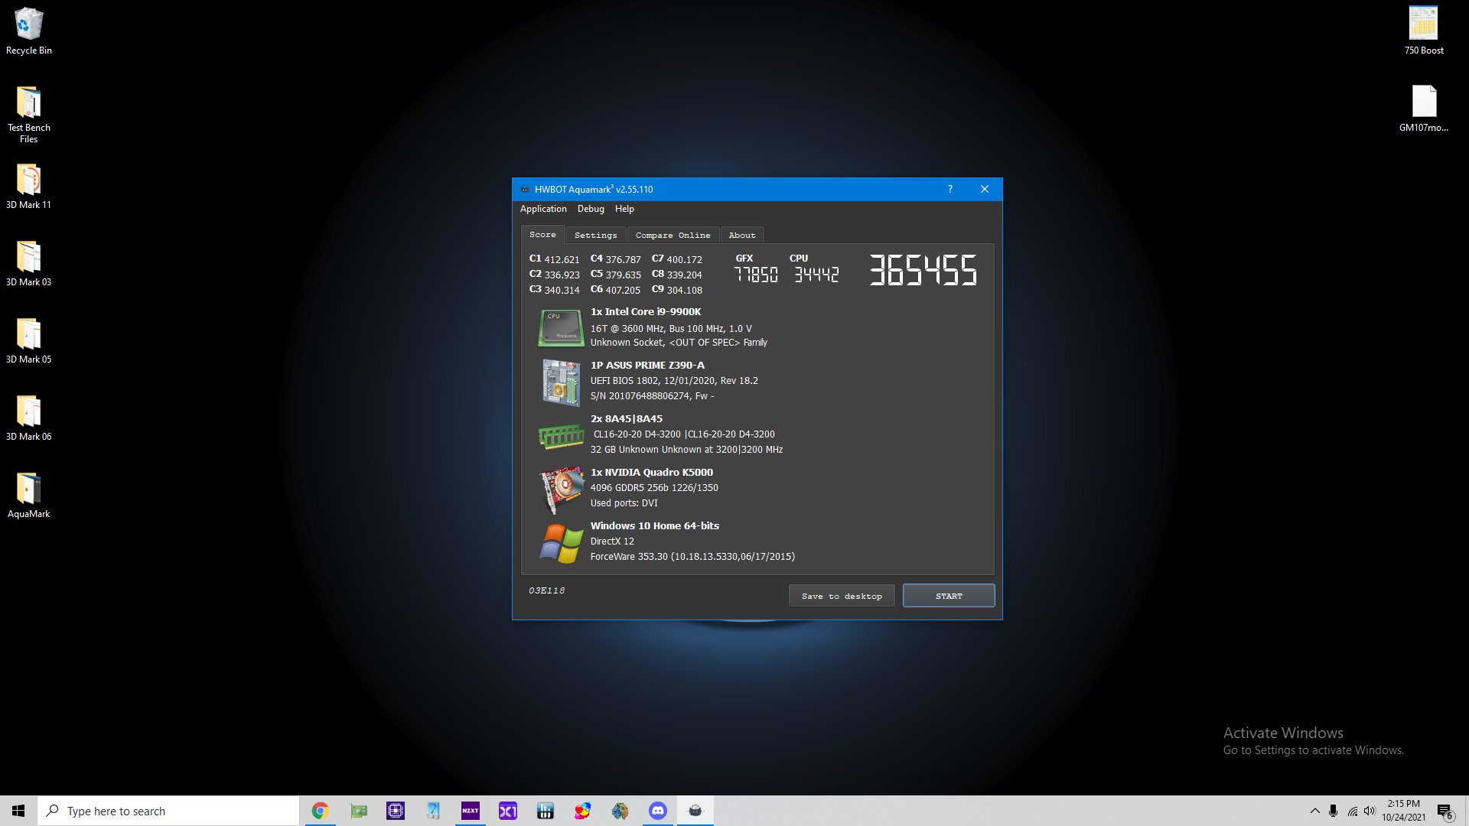
Task: Select the AquaMark folder on desktop
Action: click(29, 495)
